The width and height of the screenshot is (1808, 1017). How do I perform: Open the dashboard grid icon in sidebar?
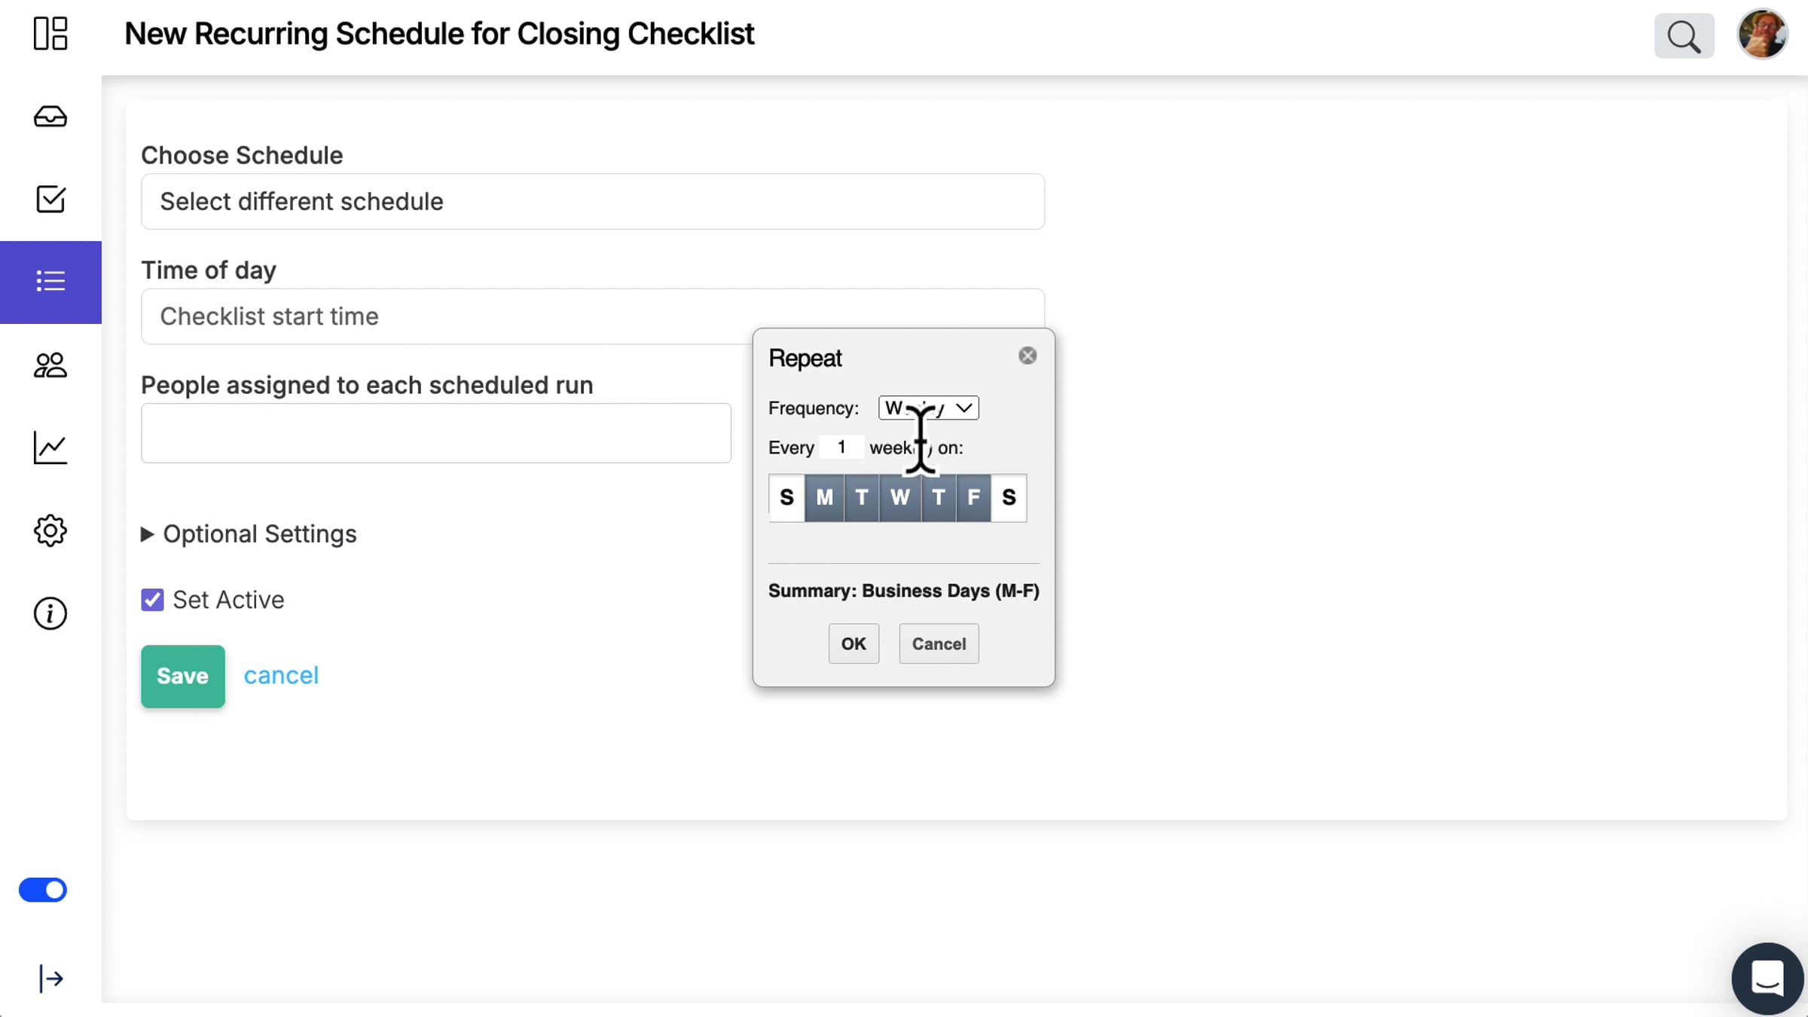(50, 34)
